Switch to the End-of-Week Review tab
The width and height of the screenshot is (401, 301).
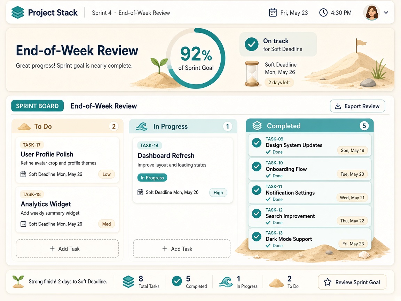click(104, 106)
